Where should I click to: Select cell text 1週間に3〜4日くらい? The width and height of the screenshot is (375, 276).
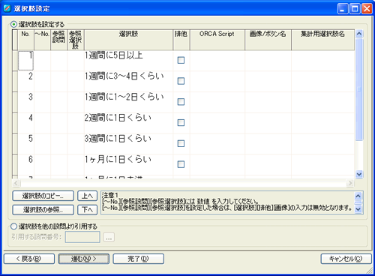click(x=124, y=76)
